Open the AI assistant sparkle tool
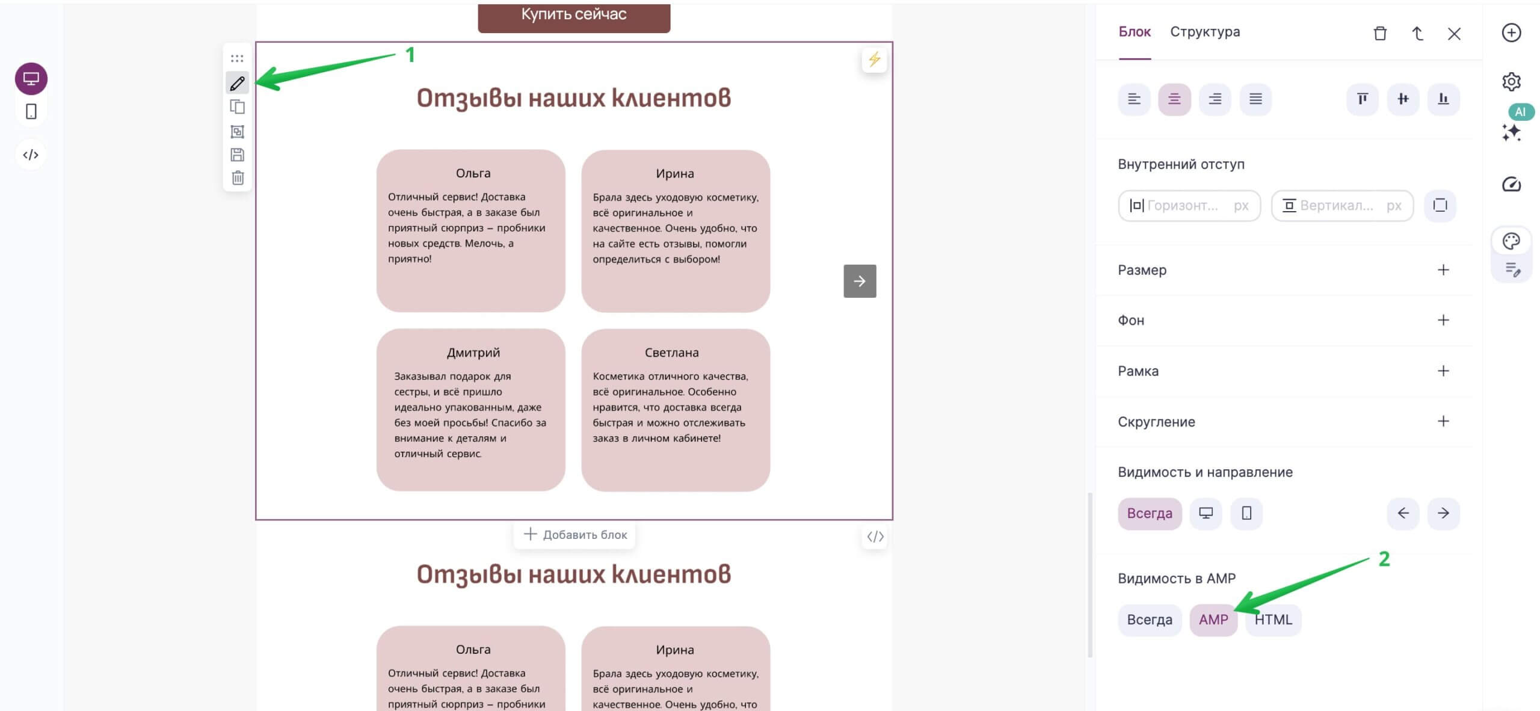This screenshot has width=1540, height=711. coord(1511,132)
